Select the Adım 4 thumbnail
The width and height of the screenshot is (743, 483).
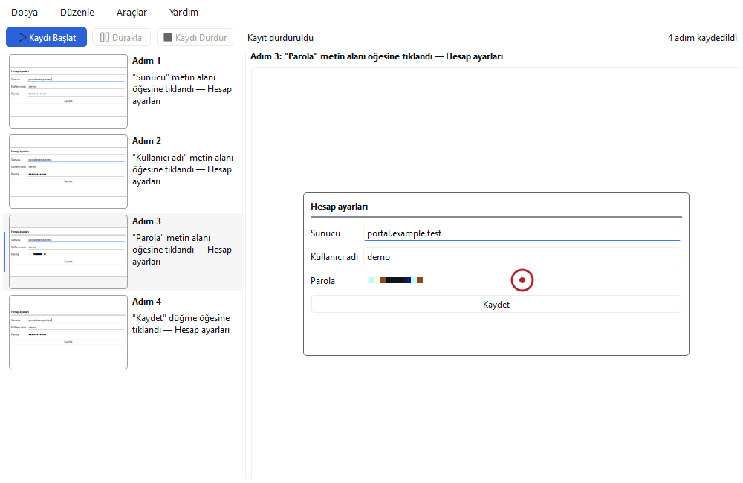coord(68,332)
